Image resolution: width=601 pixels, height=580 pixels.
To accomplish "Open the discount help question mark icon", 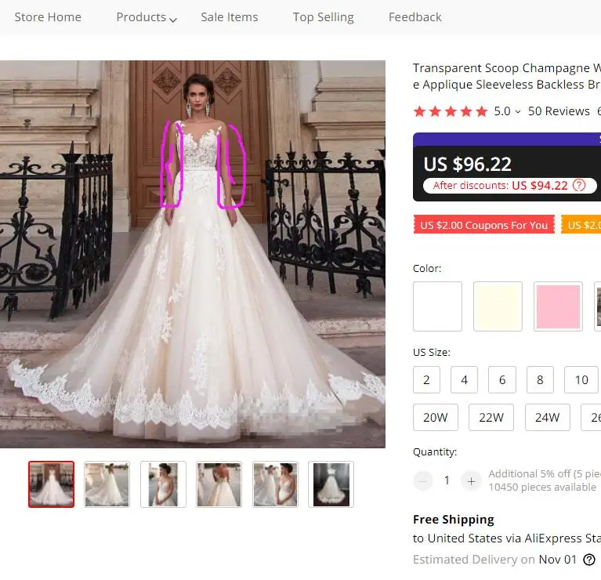I will point(579,186).
